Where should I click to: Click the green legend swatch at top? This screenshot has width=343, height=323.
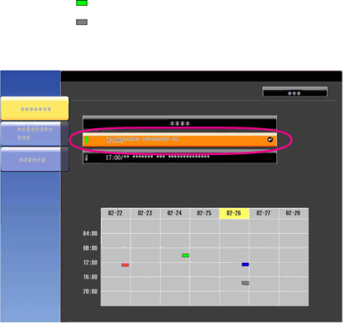(x=82, y=3)
